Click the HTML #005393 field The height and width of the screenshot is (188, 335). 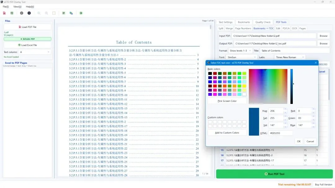tap(280, 133)
